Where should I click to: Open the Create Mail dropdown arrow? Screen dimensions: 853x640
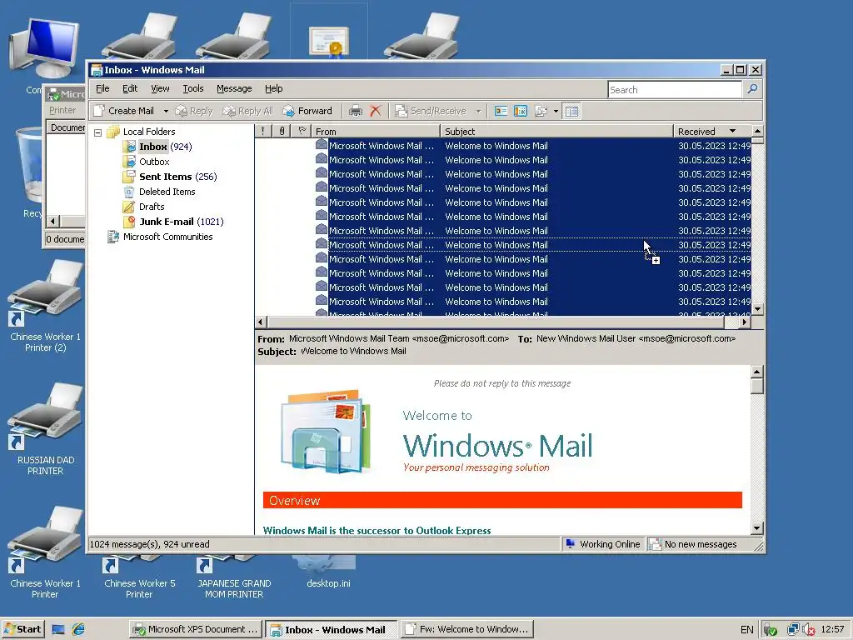coord(166,111)
